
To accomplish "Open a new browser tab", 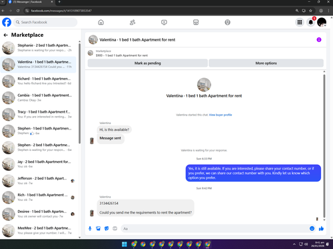I will coord(59,2).
